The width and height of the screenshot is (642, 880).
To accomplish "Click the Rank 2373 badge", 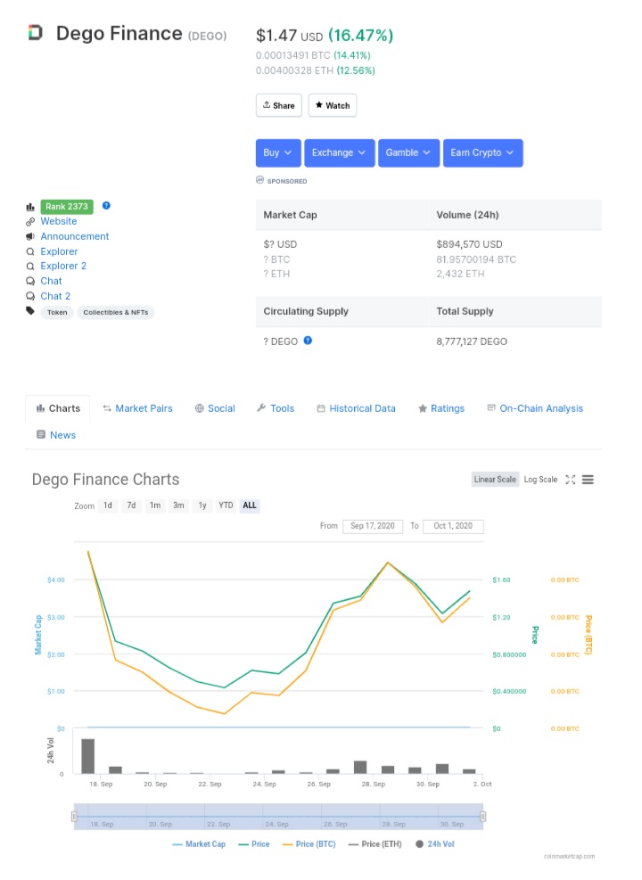I will click(67, 206).
